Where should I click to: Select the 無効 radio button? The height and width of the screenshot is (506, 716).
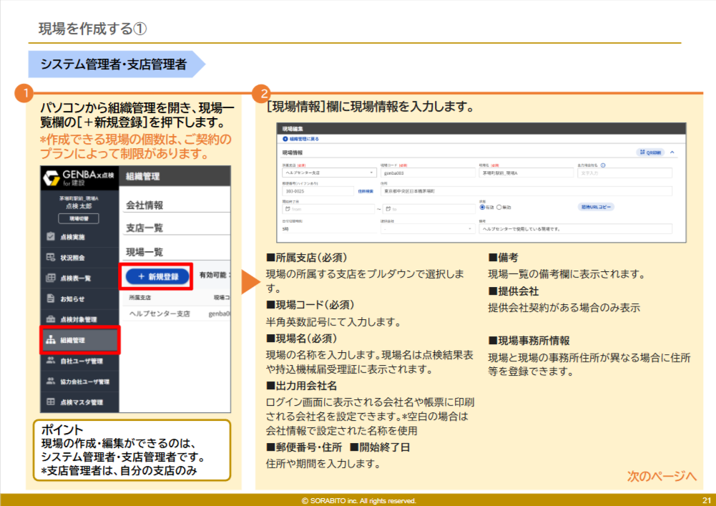(499, 208)
